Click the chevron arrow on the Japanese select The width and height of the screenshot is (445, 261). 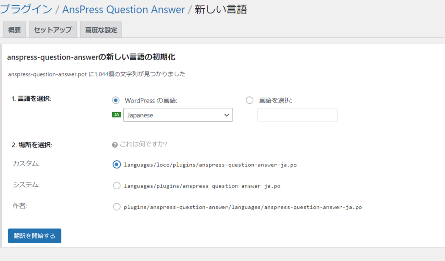pos(226,115)
